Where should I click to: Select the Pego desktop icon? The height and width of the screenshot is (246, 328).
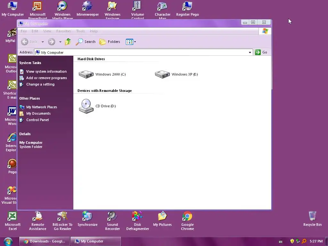click(12, 167)
